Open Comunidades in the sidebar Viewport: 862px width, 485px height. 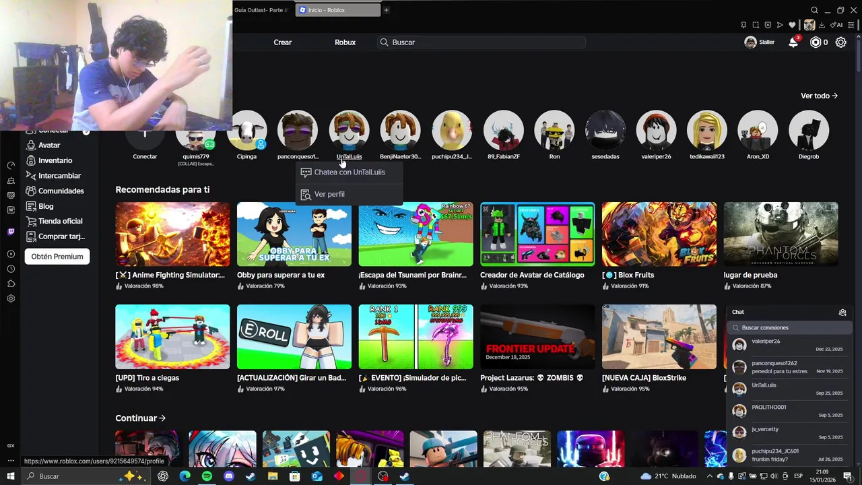point(61,191)
